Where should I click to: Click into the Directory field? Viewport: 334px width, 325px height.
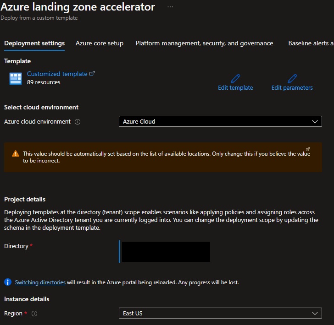click(x=165, y=252)
